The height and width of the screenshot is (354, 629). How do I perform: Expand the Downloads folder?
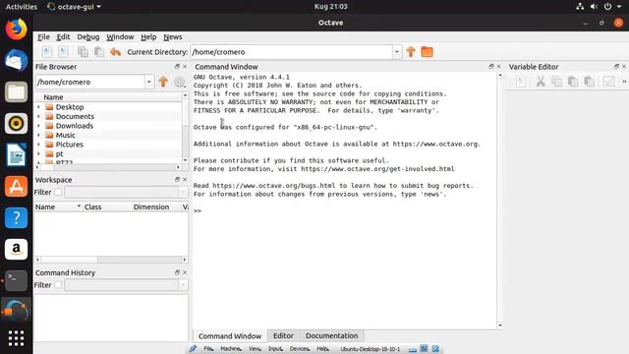38,126
